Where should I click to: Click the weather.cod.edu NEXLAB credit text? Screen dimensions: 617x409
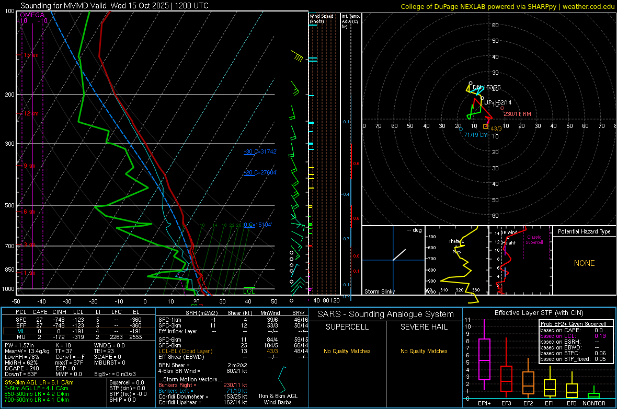click(507, 6)
